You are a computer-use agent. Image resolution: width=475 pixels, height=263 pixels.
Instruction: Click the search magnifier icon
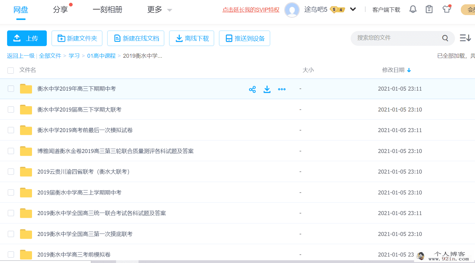tap(445, 38)
